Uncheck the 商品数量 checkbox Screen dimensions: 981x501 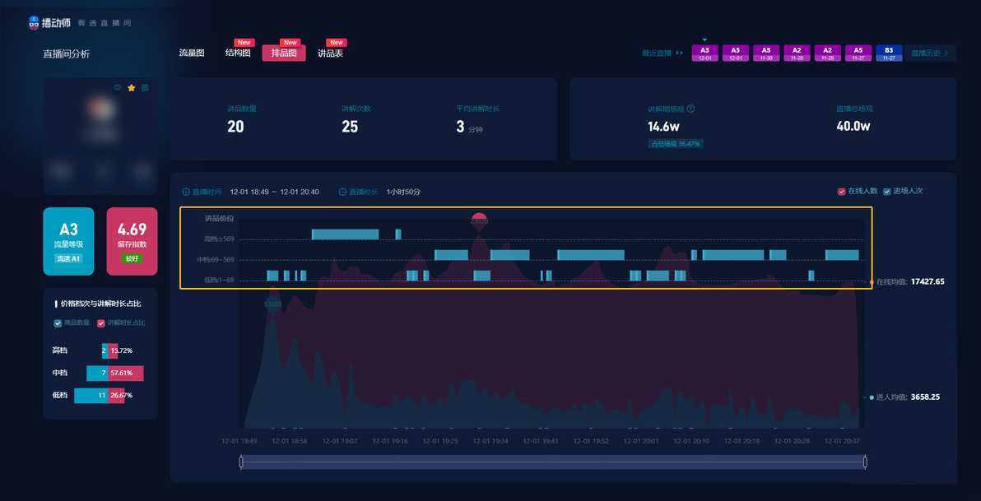(x=58, y=323)
